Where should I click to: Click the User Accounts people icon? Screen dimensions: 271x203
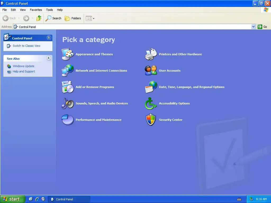click(x=151, y=70)
